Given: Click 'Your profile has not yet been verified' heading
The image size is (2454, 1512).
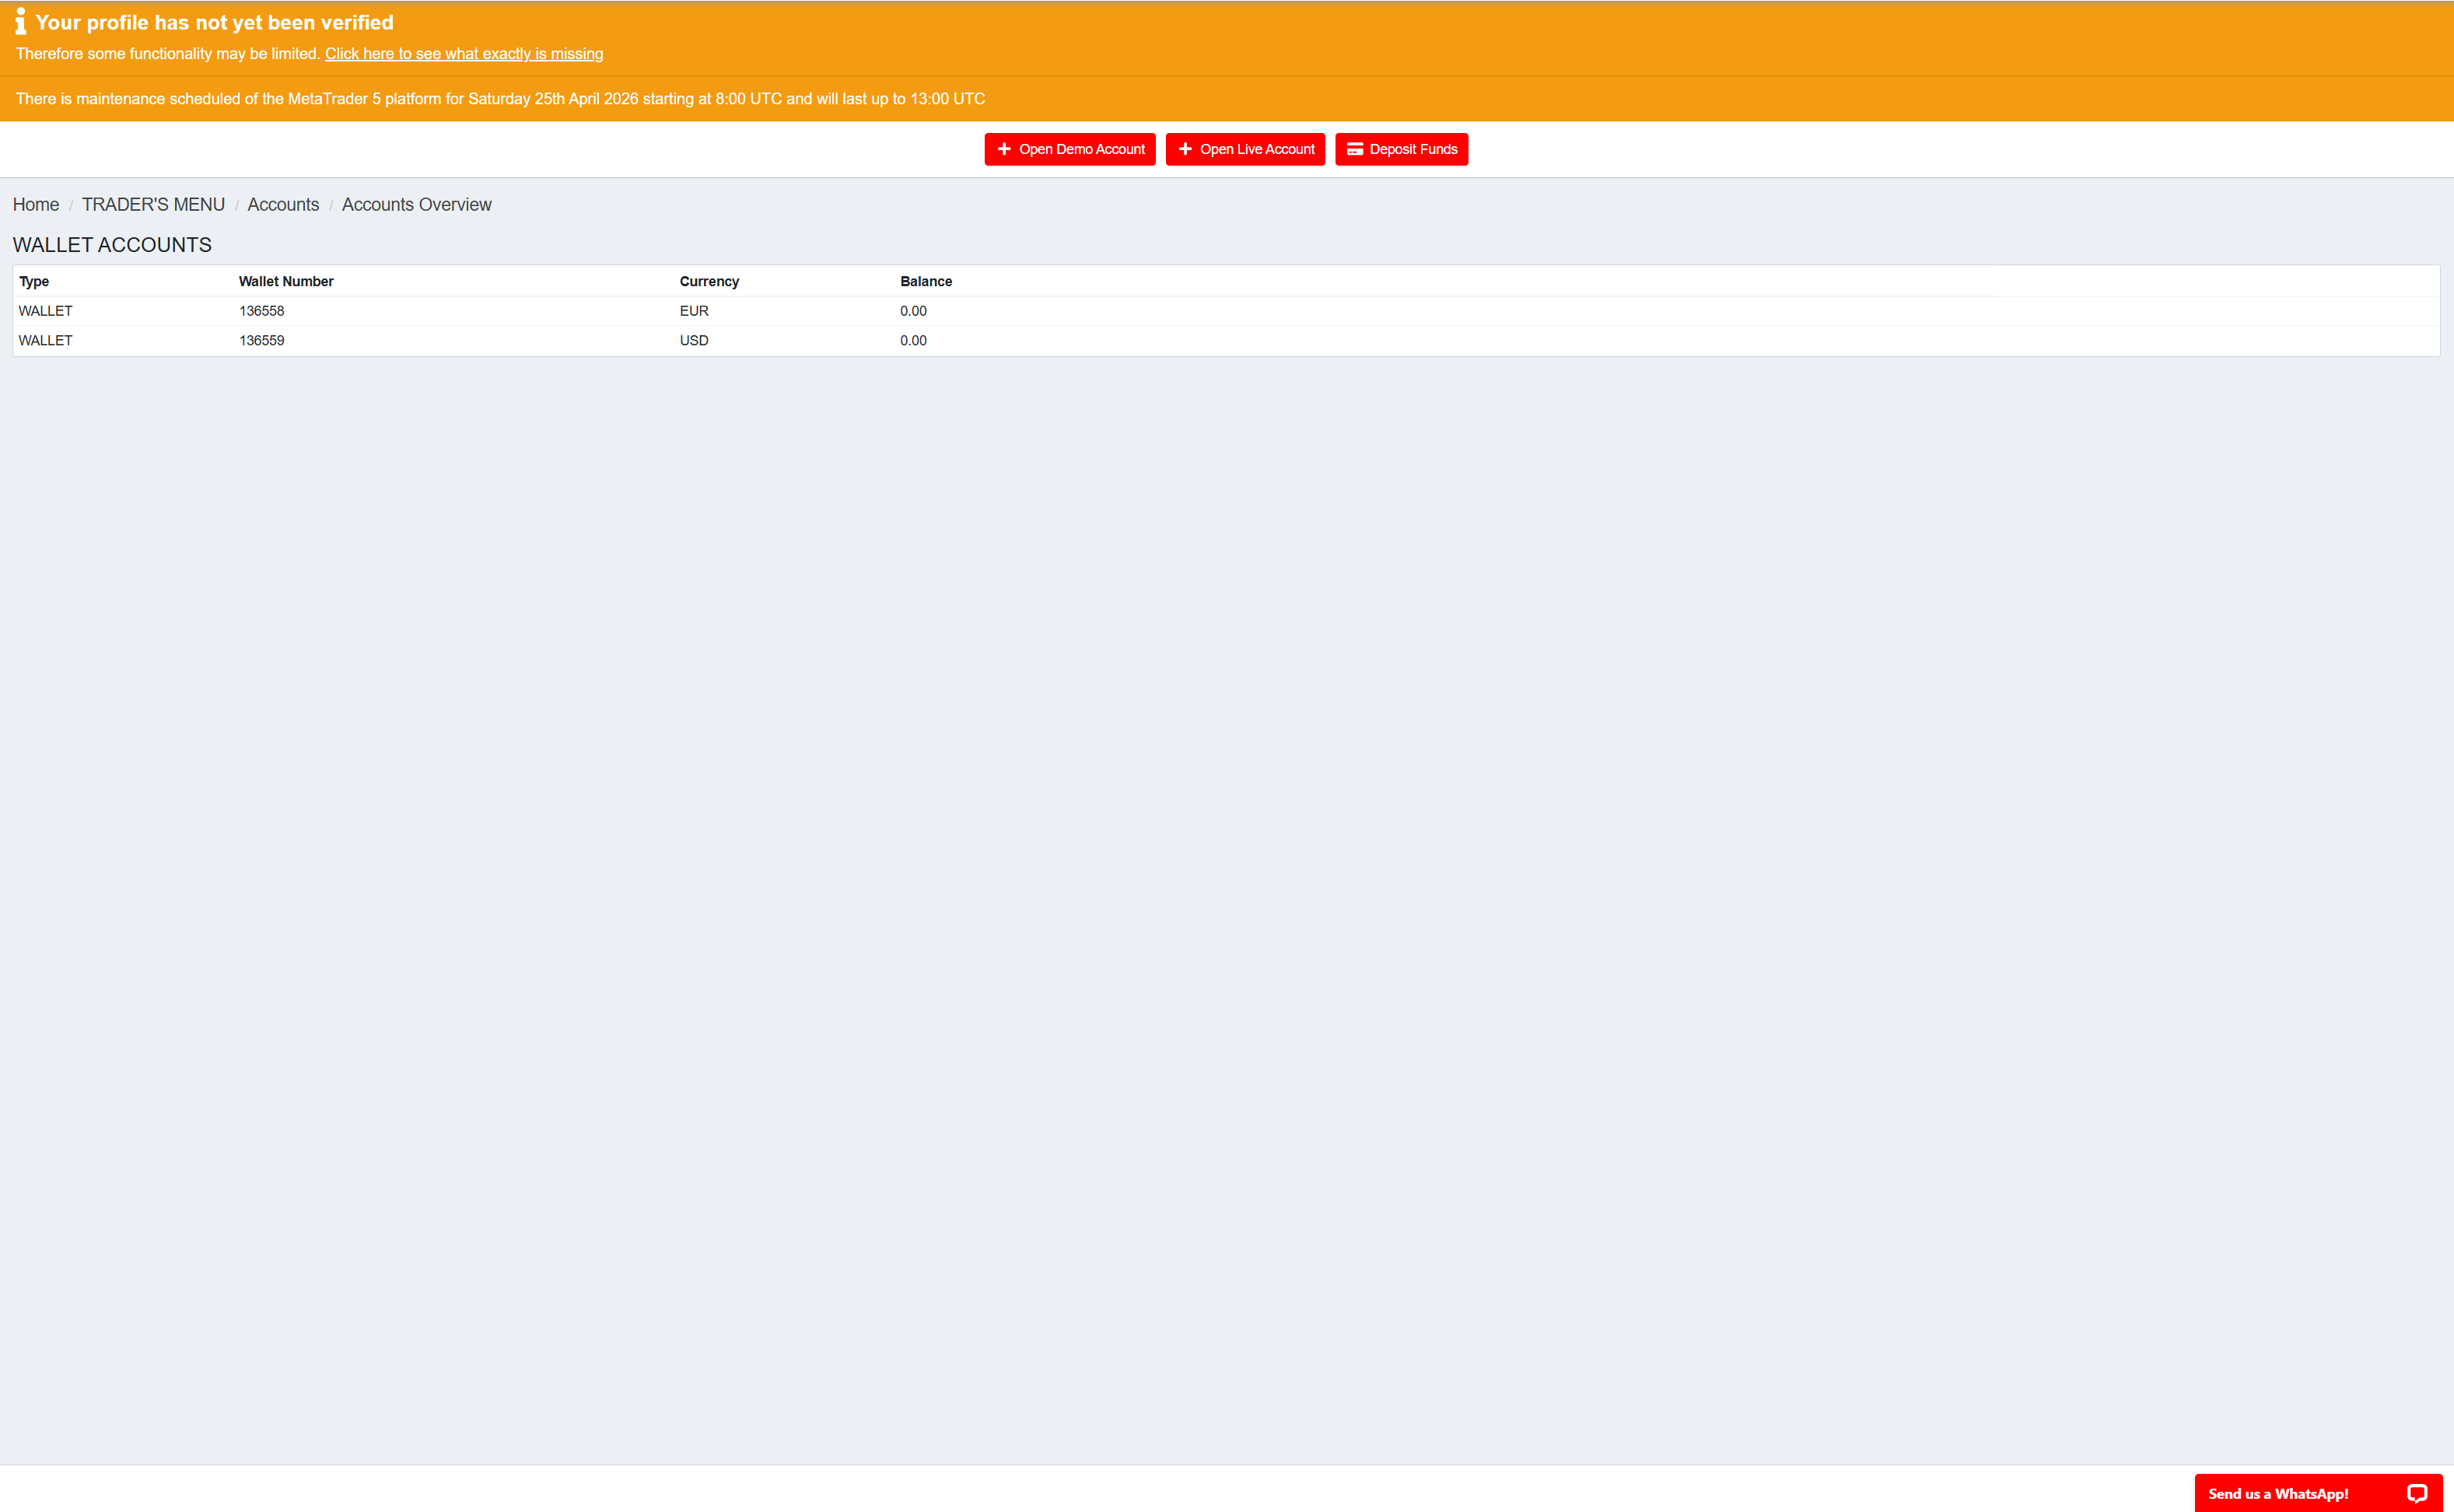Looking at the screenshot, I should click(x=215, y=22).
